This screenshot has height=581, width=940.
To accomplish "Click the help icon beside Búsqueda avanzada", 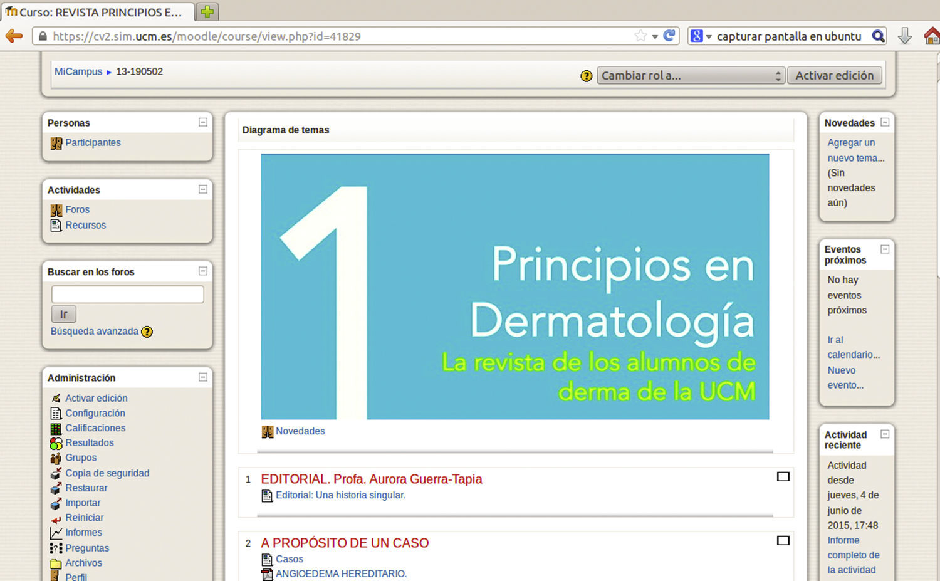I will click(147, 332).
